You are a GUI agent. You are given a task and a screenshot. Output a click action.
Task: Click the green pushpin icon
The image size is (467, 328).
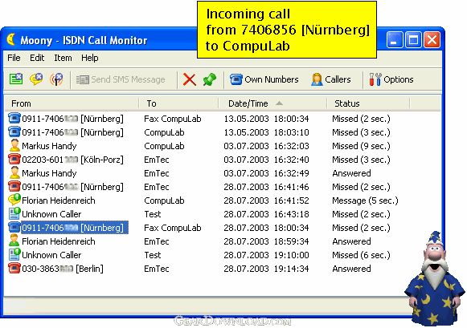click(209, 79)
